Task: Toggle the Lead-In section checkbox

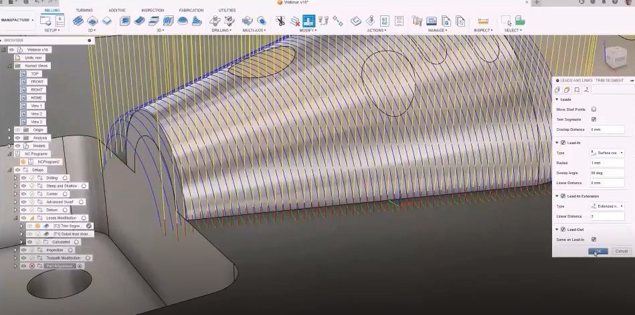Action: pos(563,143)
